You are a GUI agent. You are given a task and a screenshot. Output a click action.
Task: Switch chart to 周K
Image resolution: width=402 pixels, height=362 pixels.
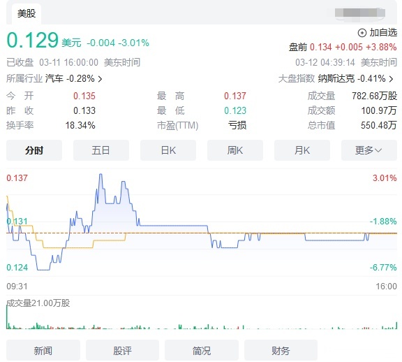pos(235,150)
